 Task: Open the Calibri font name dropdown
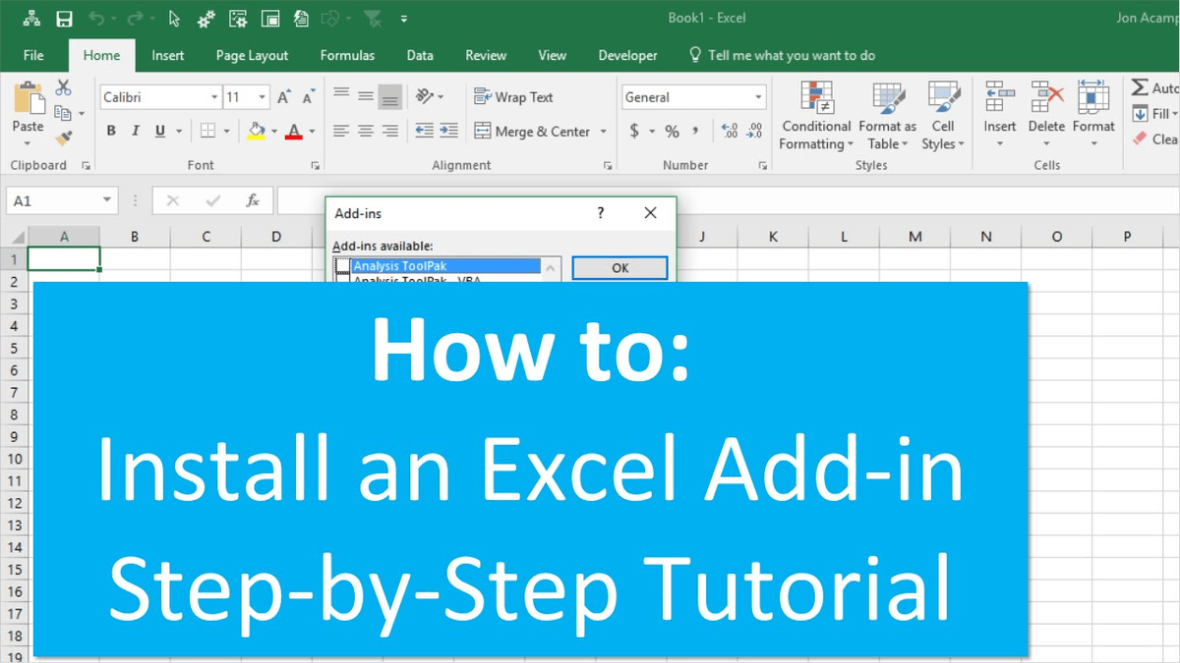[214, 97]
